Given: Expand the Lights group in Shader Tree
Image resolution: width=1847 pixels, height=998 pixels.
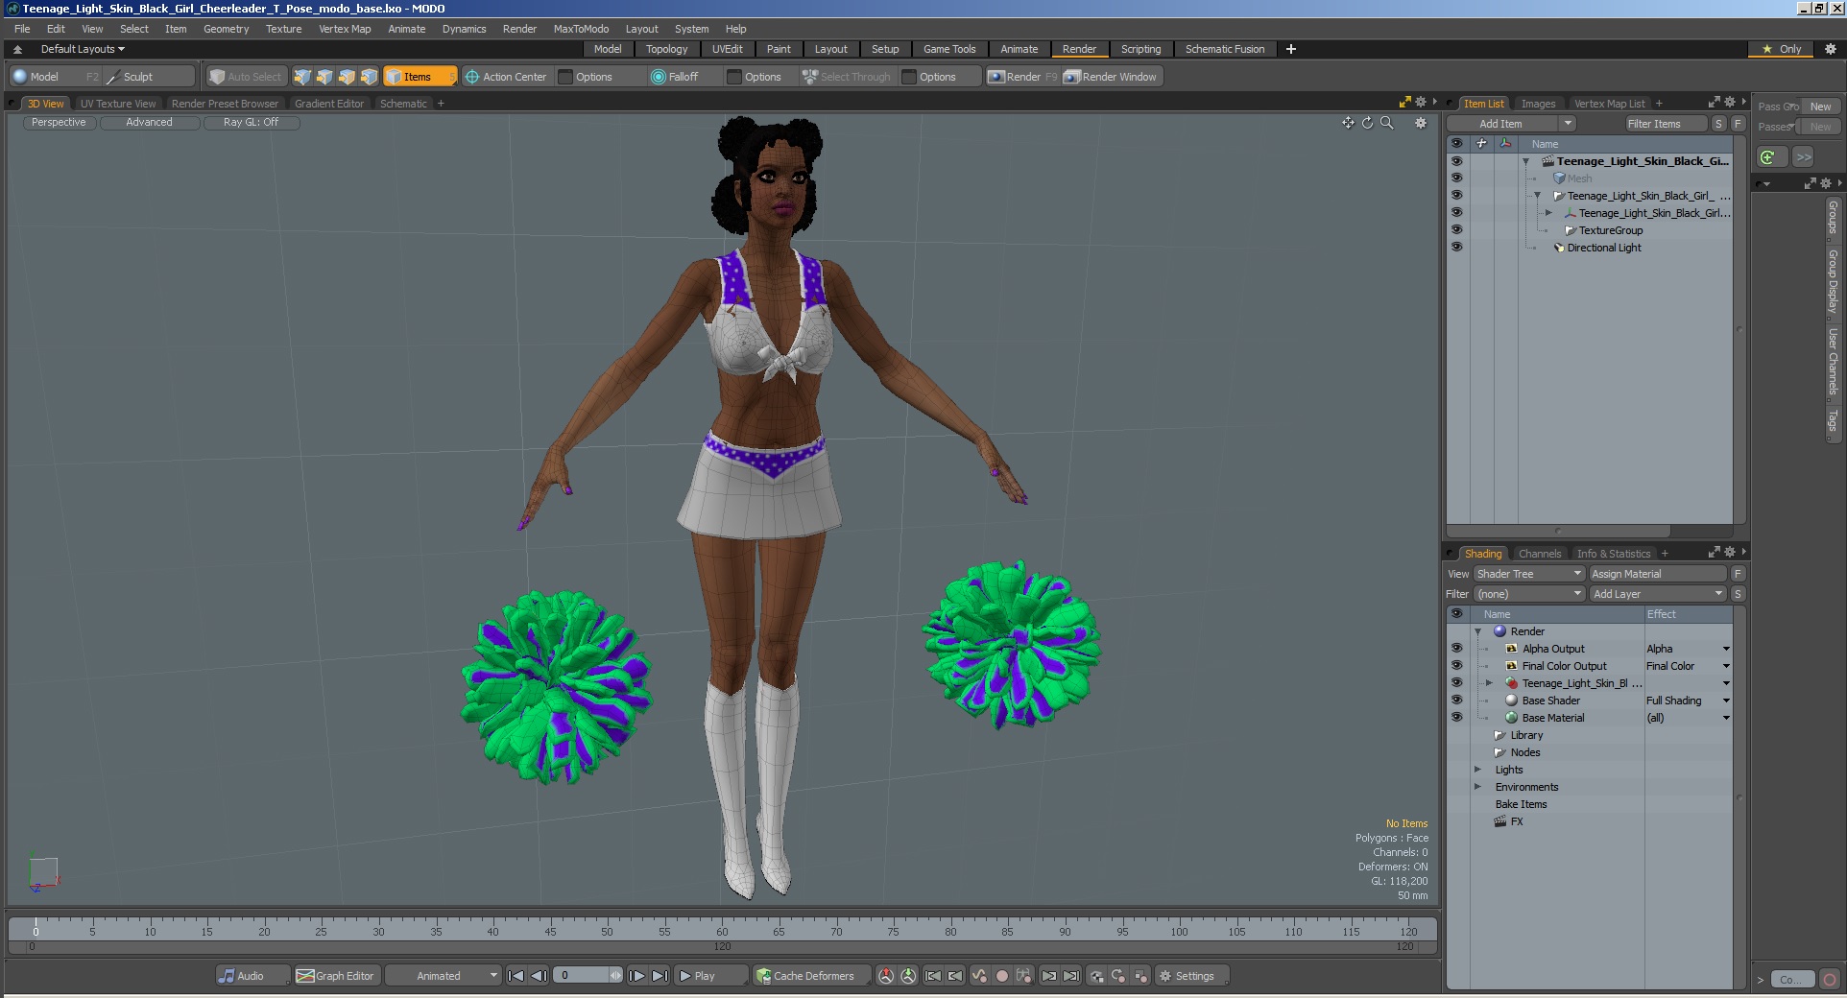Looking at the screenshot, I should pos(1478,770).
